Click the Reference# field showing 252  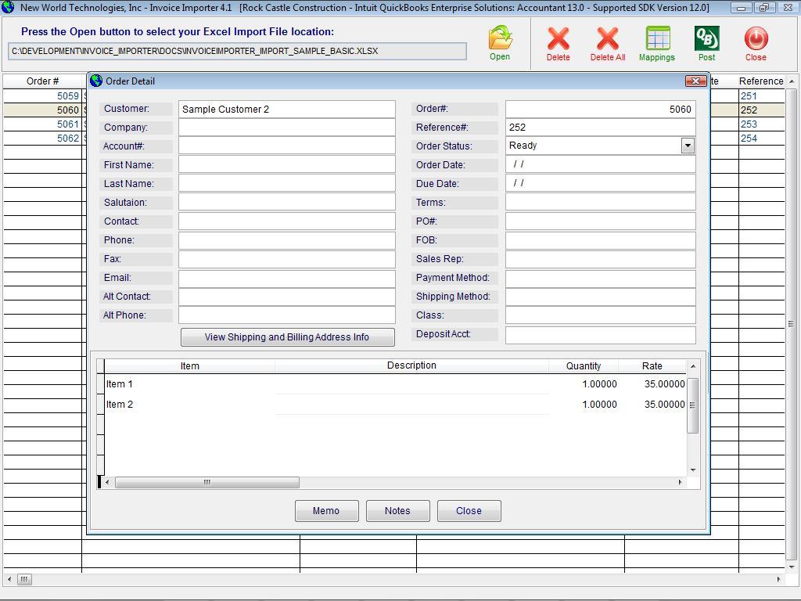pos(600,128)
